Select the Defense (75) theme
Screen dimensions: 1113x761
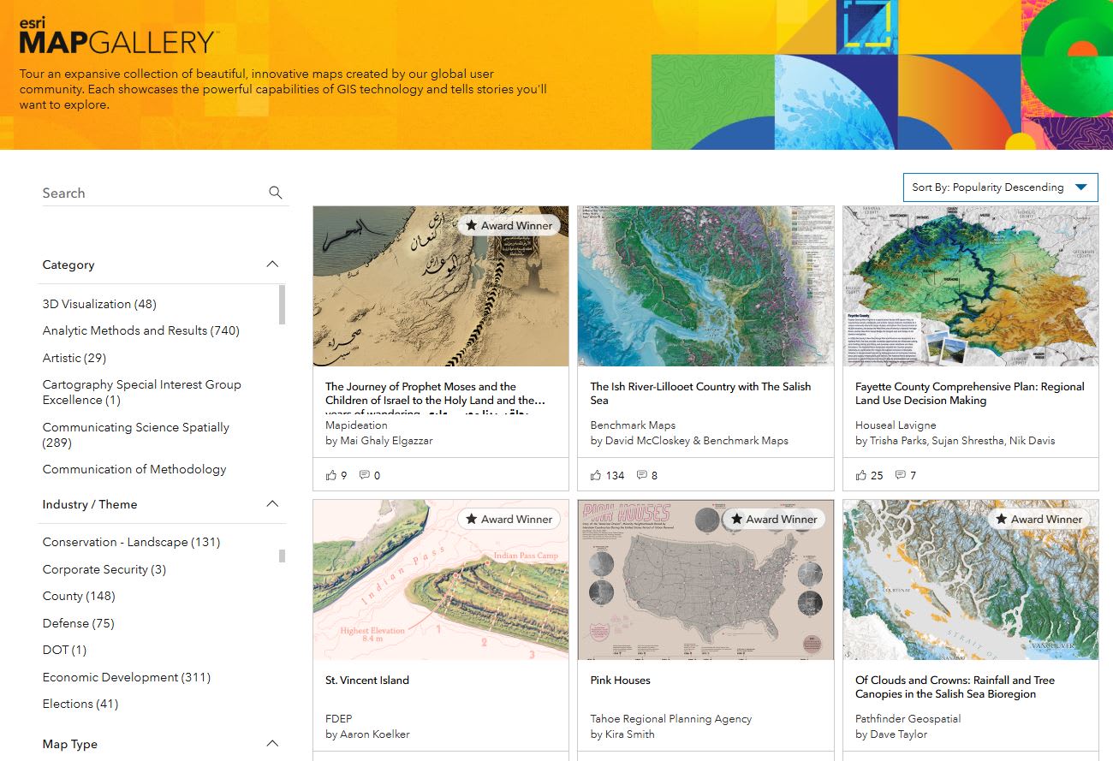[x=79, y=623]
